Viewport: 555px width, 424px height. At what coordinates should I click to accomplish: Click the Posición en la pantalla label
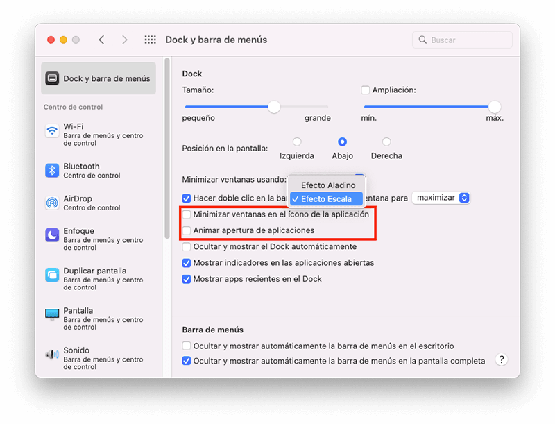coord(225,149)
